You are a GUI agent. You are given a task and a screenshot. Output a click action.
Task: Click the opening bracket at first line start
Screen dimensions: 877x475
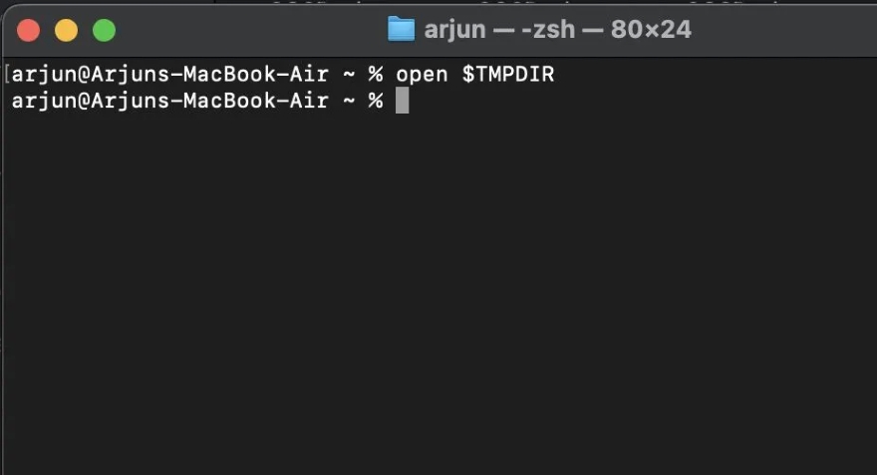point(7,75)
